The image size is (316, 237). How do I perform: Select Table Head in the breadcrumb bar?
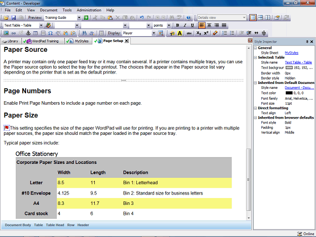click(x=55, y=225)
